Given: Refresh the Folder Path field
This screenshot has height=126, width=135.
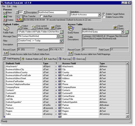Looking at the screenshot, I should click(61, 32).
